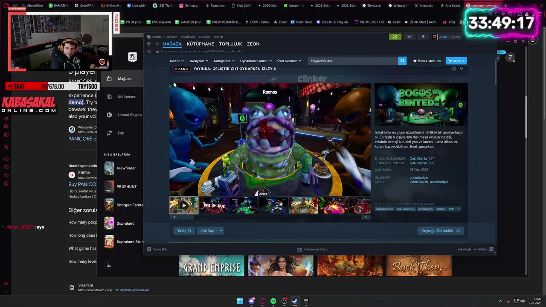Screen dimensions: 546x307
Task: Select the second video thumbnail
Action: coord(214,205)
